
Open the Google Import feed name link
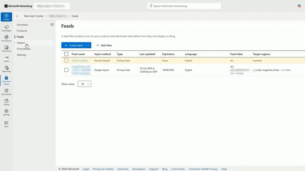click(x=81, y=70)
